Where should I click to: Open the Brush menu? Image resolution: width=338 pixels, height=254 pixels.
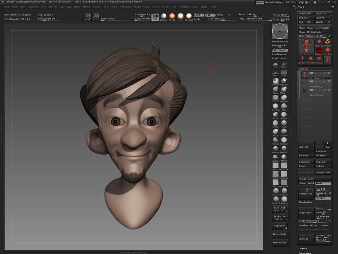[14, 7]
